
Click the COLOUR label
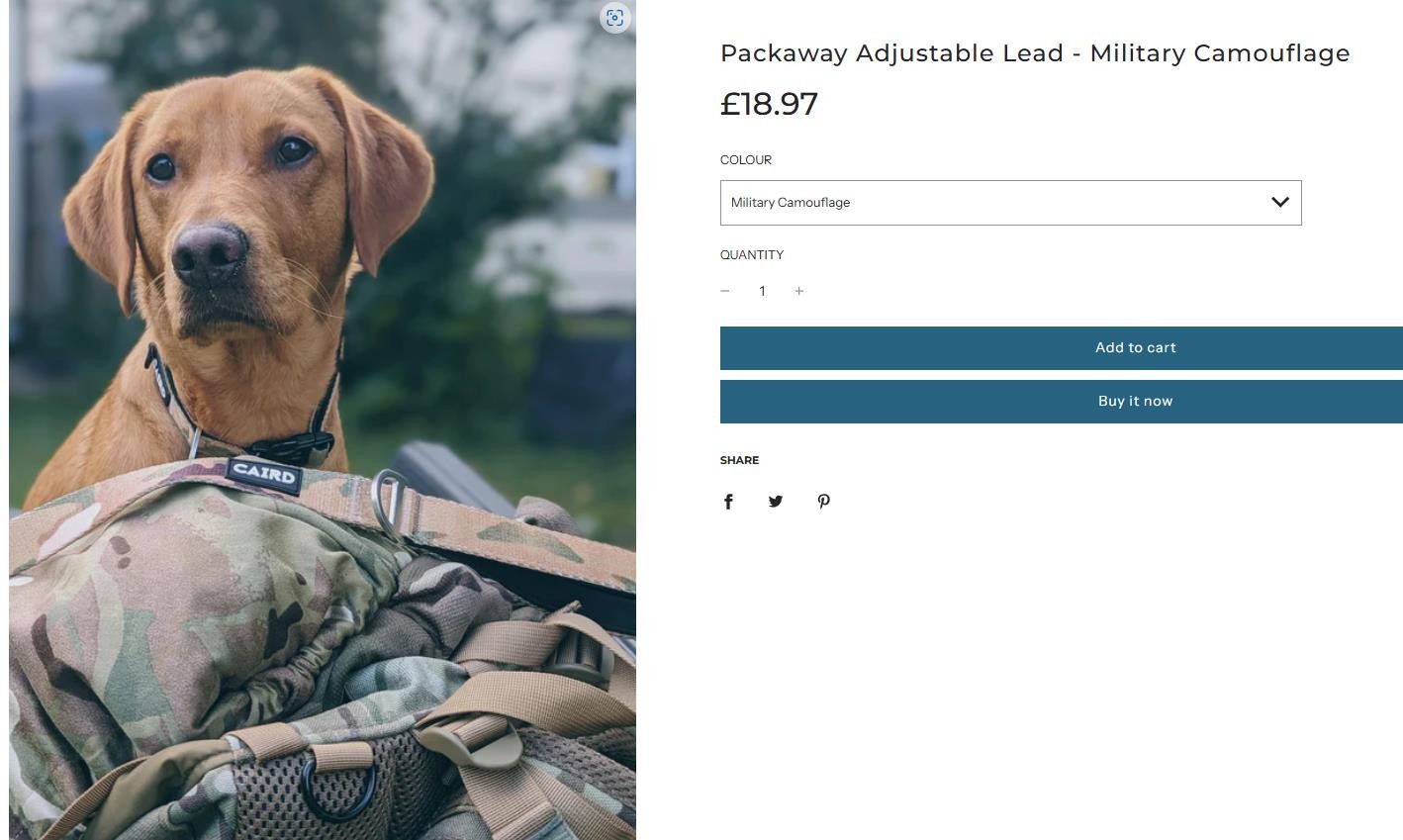point(746,160)
